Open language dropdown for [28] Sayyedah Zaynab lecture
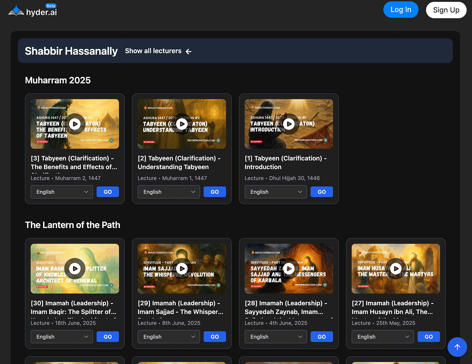The width and height of the screenshot is (472, 364). click(x=276, y=337)
